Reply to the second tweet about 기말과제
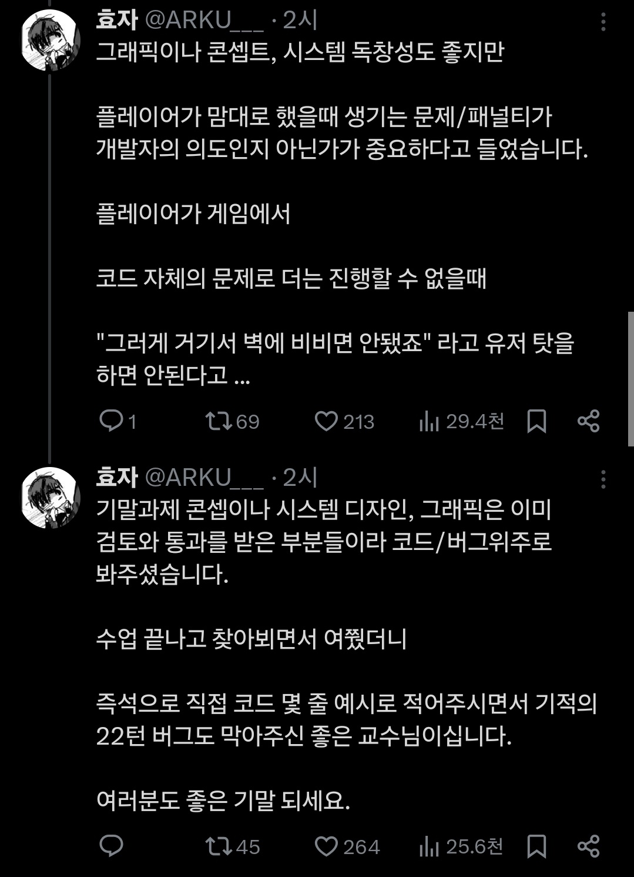 click(111, 846)
